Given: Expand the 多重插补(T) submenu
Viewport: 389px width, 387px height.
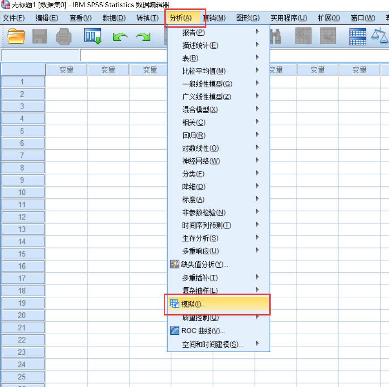Looking at the screenshot, I should tap(218, 278).
